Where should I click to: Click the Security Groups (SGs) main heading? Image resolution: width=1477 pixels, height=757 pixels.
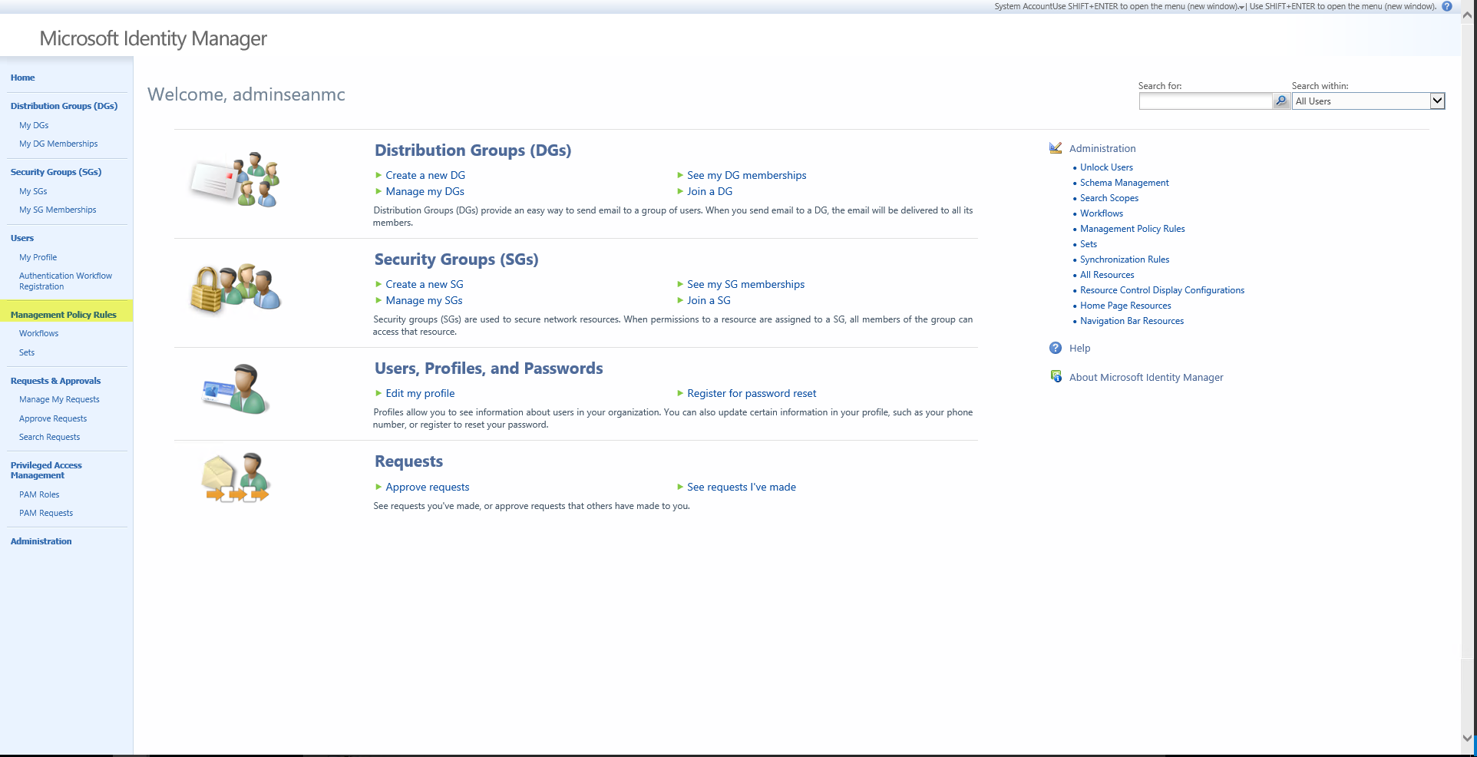coord(457,259)
